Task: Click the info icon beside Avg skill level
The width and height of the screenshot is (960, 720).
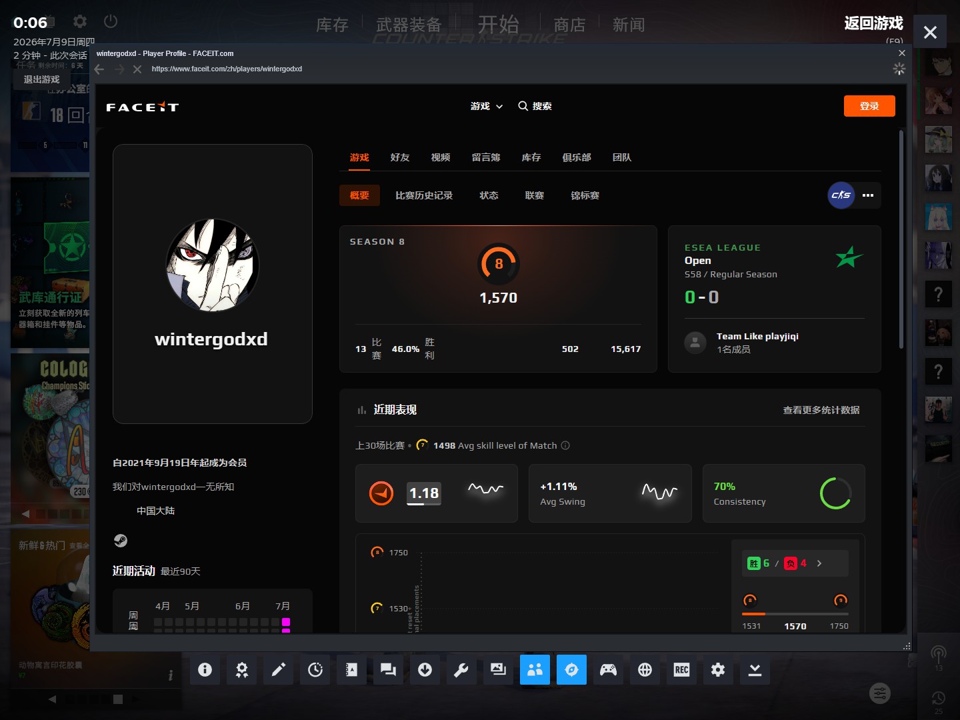Action: (x=565, y=445)
